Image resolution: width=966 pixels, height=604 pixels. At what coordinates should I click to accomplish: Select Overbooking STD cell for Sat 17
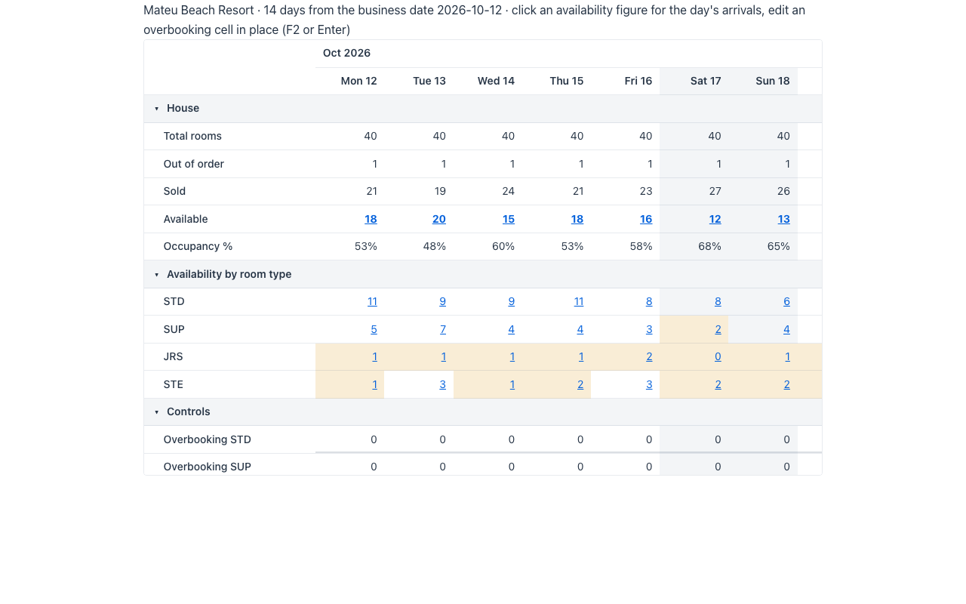(x=694, y=439)
